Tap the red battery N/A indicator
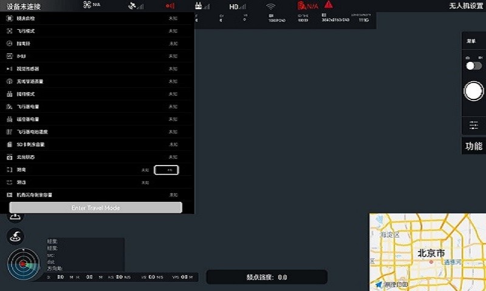This screenshot has height=291, width=486. click(307, 5)
